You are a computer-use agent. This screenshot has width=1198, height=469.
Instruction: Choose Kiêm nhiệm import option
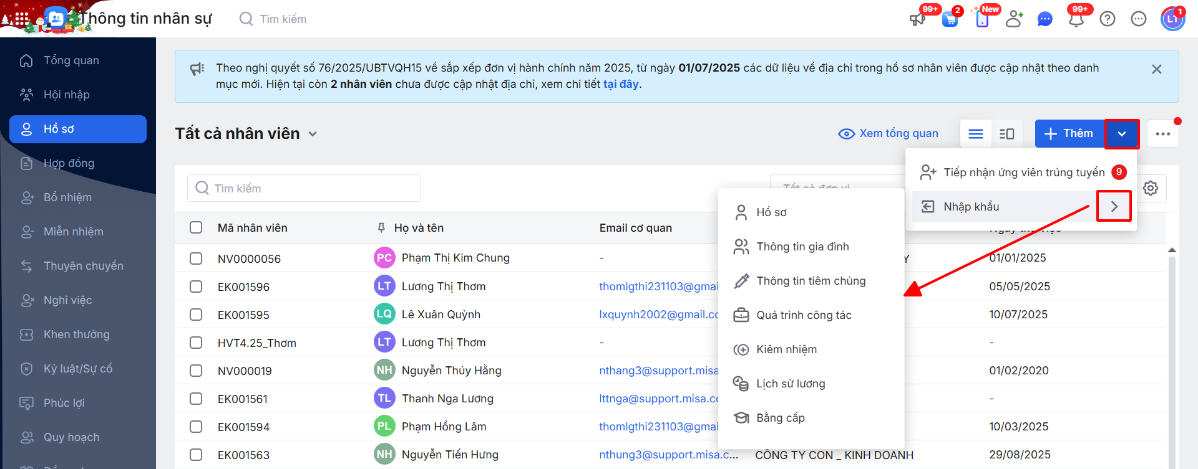[x=811, y=349]
